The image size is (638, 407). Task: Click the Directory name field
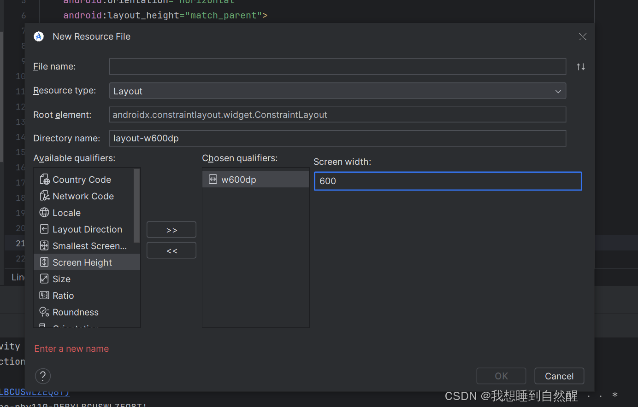337,138
